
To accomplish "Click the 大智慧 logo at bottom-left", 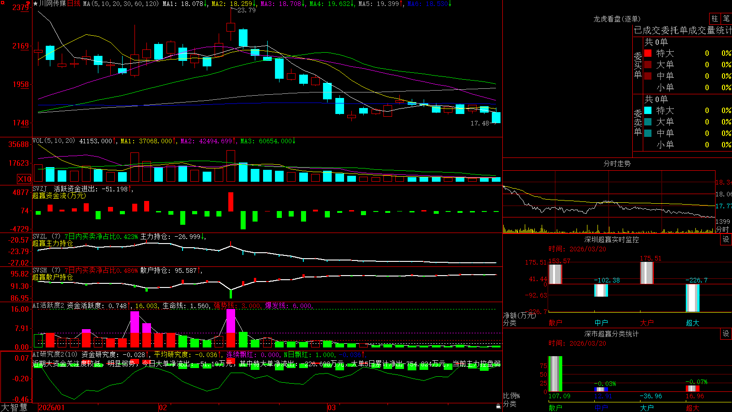I will tap(14, 407).
